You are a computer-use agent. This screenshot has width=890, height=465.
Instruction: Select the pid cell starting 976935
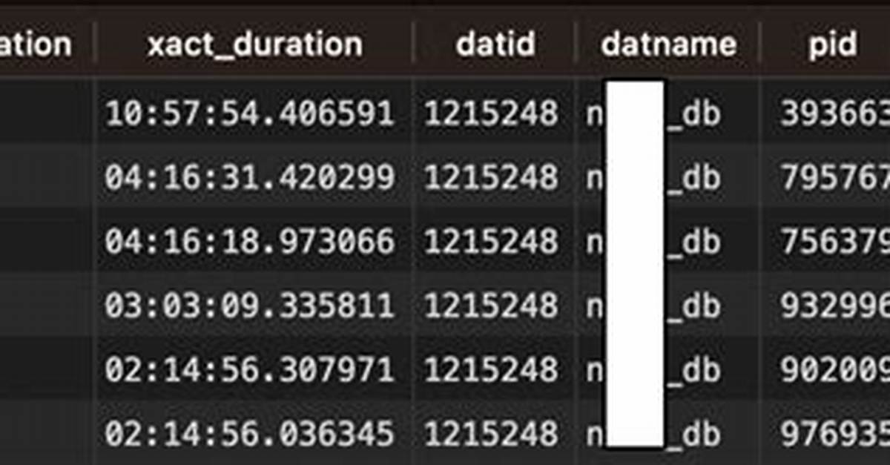pos(834,435)
